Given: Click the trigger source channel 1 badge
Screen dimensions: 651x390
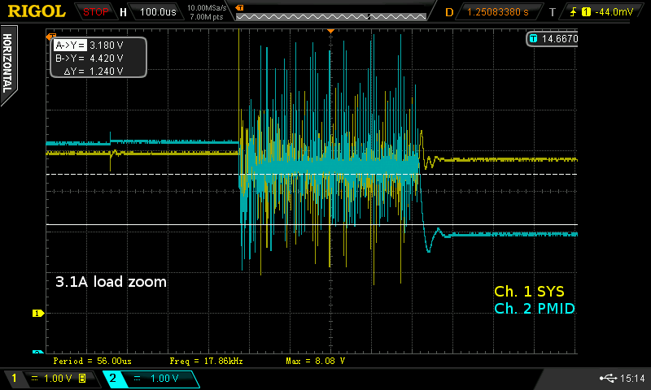Looking at the screenshot, I should (586, 12).
